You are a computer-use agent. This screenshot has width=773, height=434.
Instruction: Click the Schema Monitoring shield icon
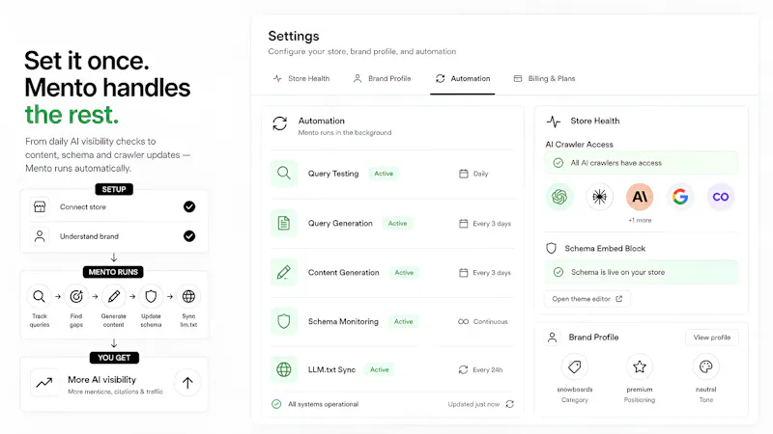coord(284,321)
